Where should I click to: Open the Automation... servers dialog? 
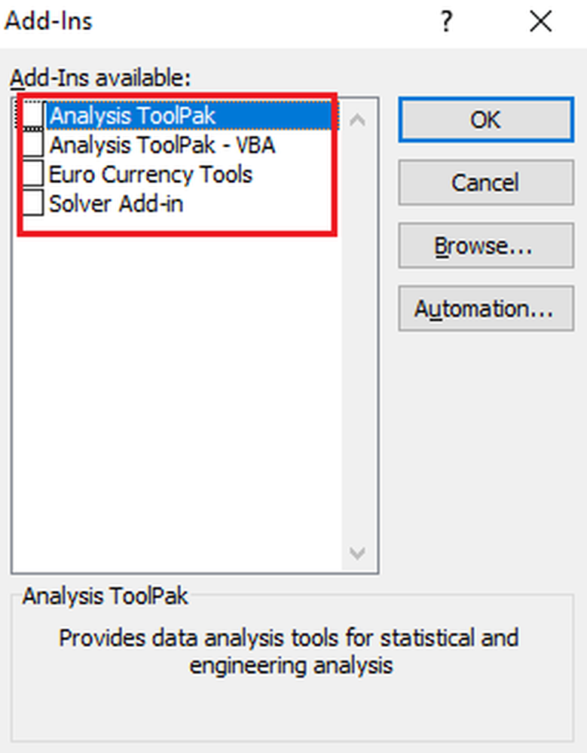click(x=485, y=309)
